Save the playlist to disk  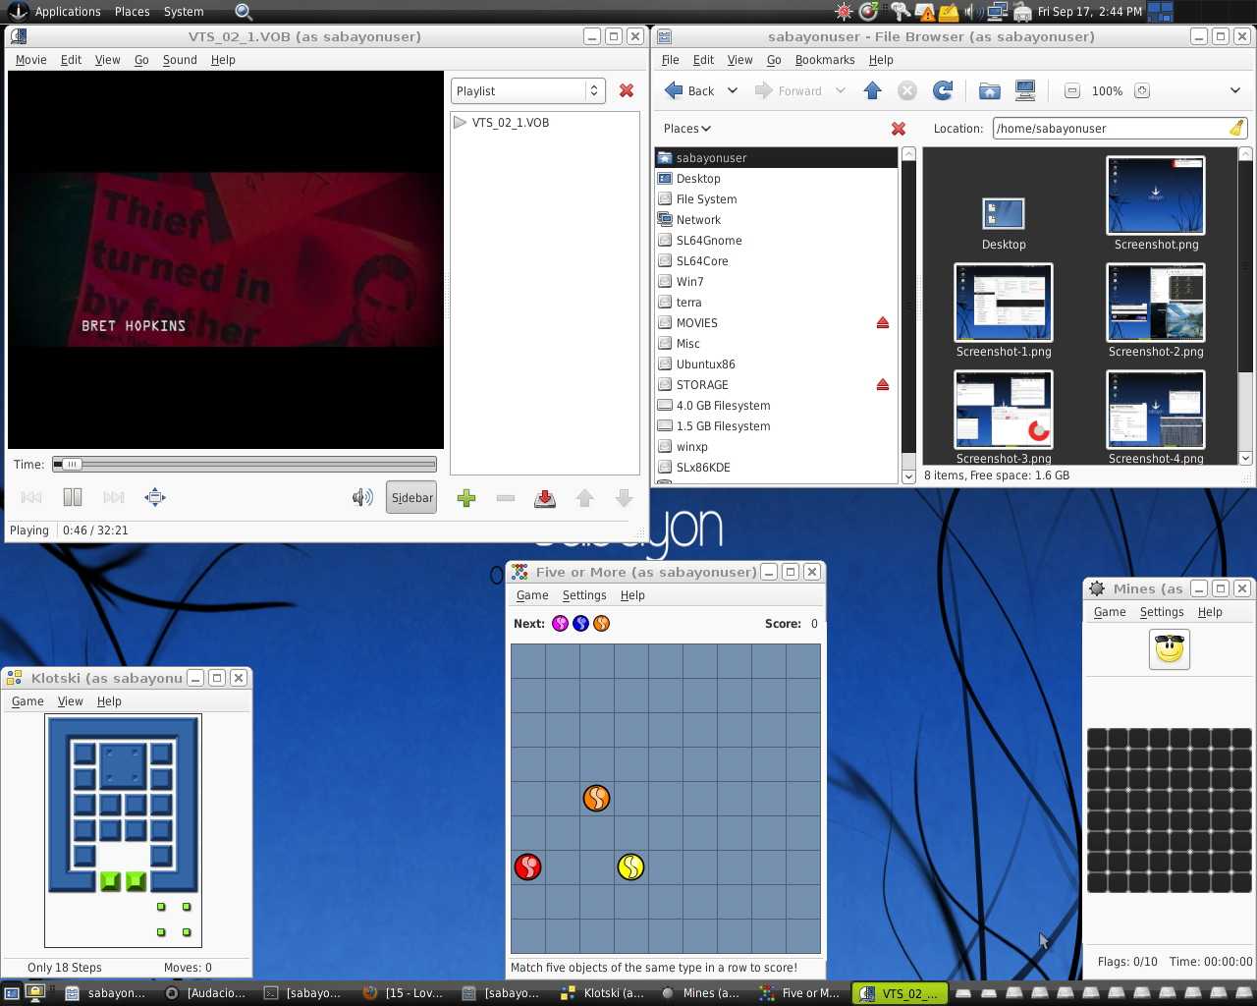[545, 498]
